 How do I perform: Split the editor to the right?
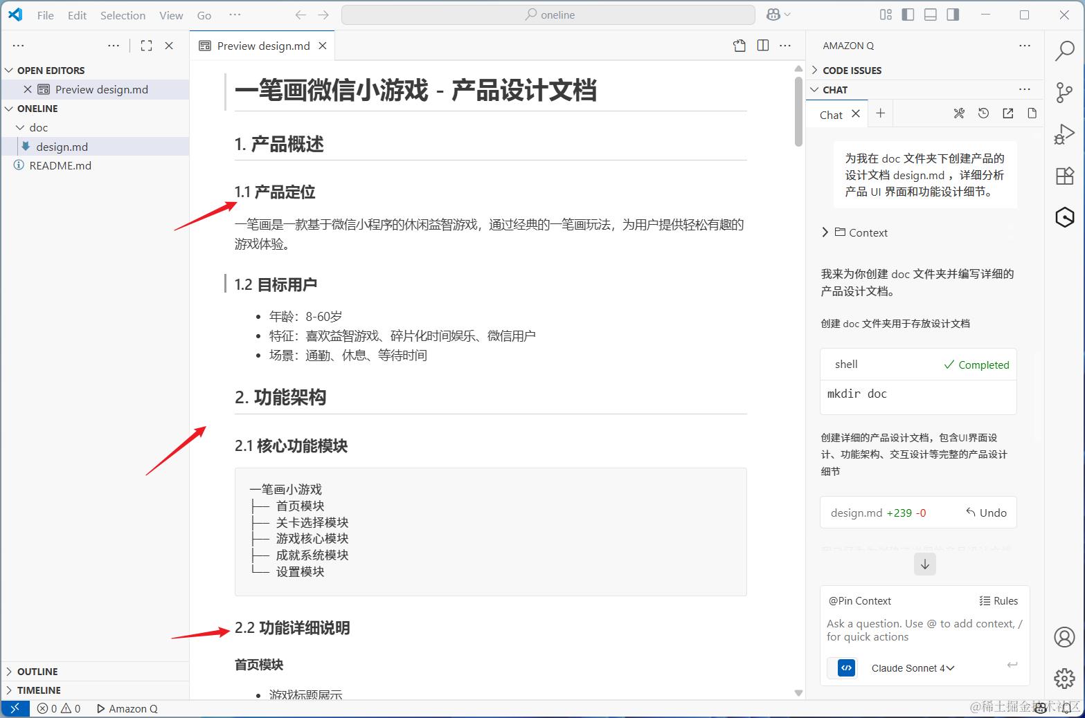[763, 46]
